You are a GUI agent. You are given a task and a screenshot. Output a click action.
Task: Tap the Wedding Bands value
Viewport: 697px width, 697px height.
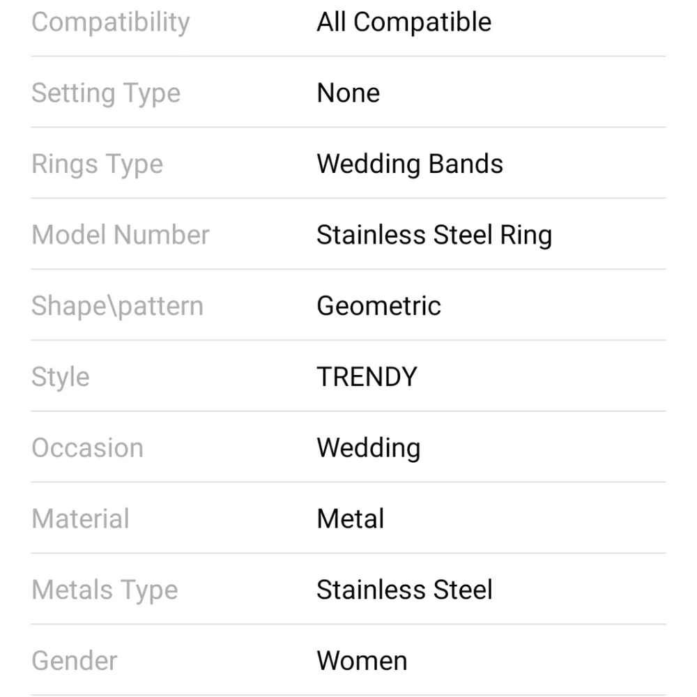tap(410, 164)
